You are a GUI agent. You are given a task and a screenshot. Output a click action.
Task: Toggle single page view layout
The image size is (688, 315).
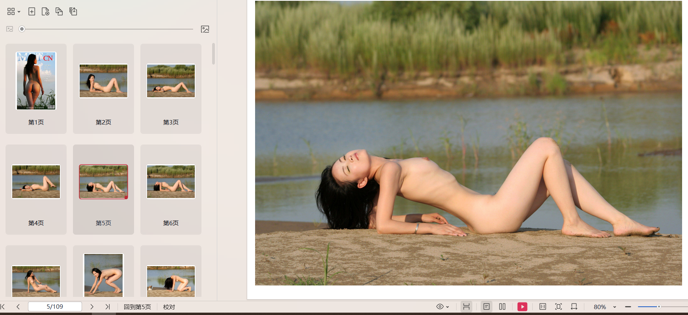point(487,307)
